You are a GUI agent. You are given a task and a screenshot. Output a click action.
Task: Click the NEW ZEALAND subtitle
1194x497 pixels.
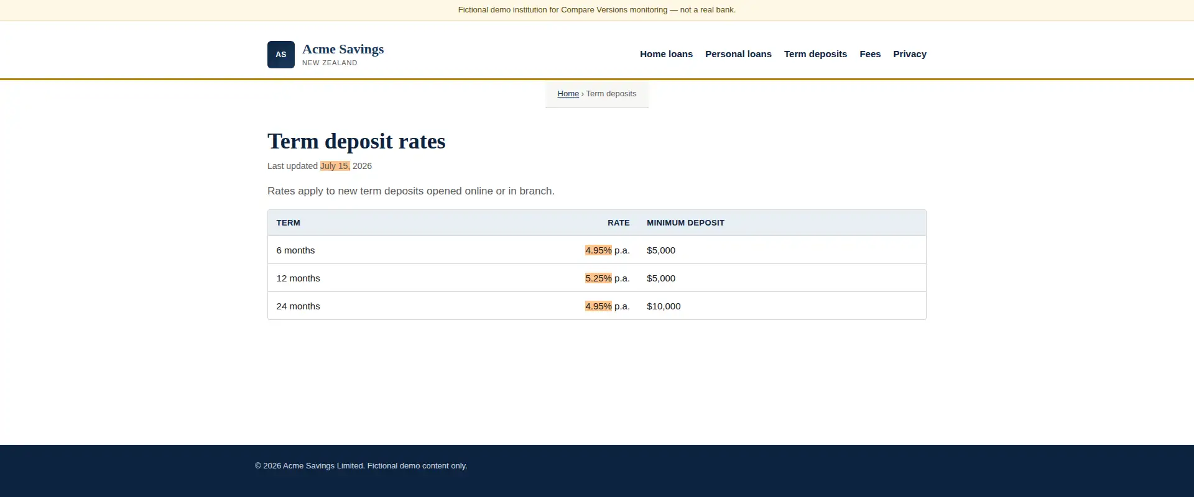click(330, 63)
